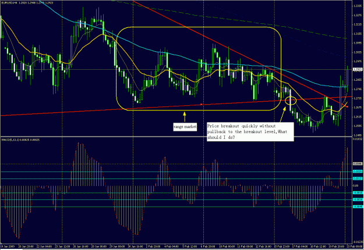The image size is (364, 250).
Task: Click the 17 Feb 04:00 time axis label
Action: point(300,247)
